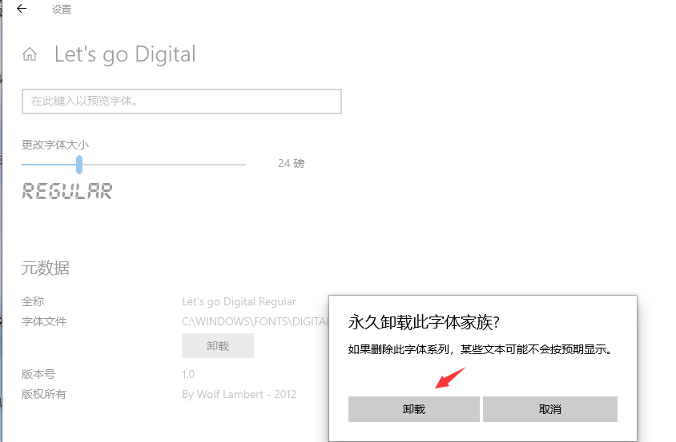This screenshot has width=676, height=442.
Task: Confirm uninstall with the dialog's 卸载 button
Action: pyautogui.click(x=414, y=409)
